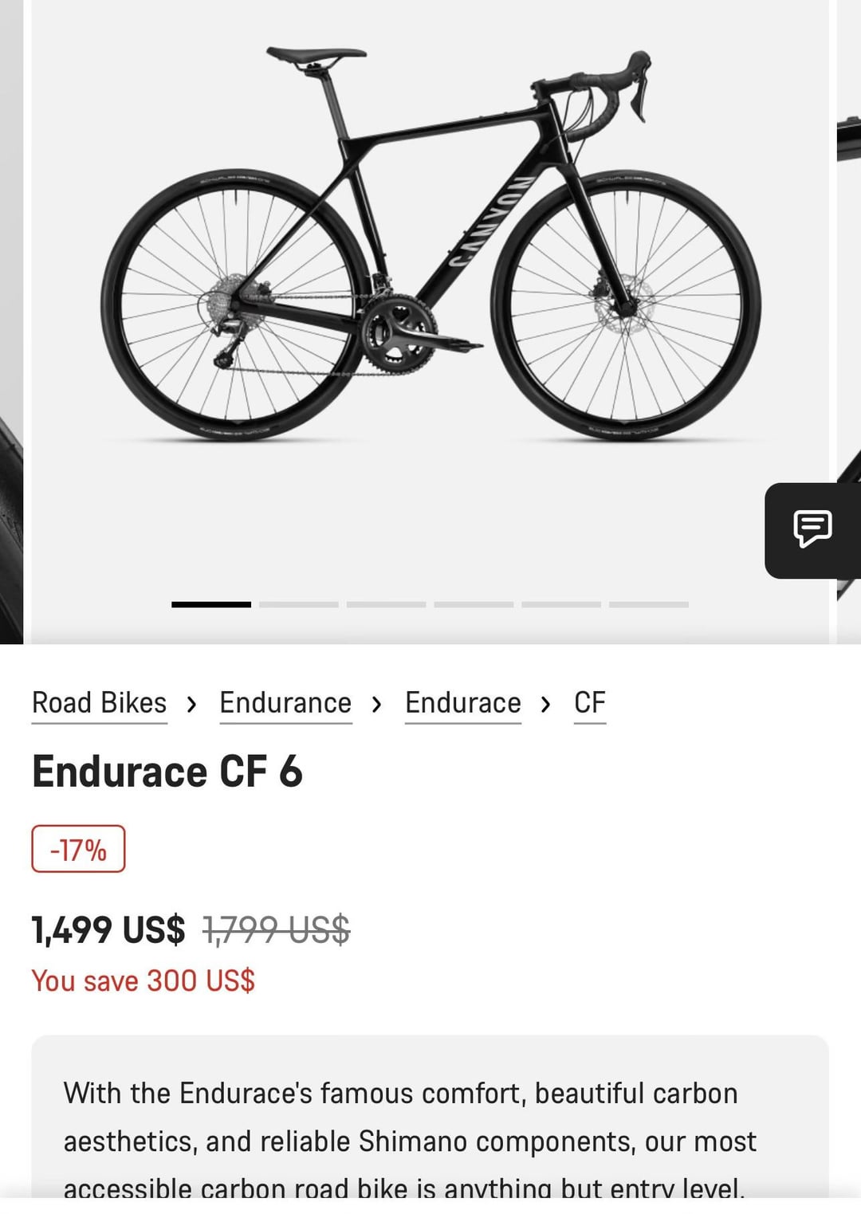The height and width of the screenshot is (1214, 861).
Task: Show the fourth gallery slide indicator
Action: 474,605
